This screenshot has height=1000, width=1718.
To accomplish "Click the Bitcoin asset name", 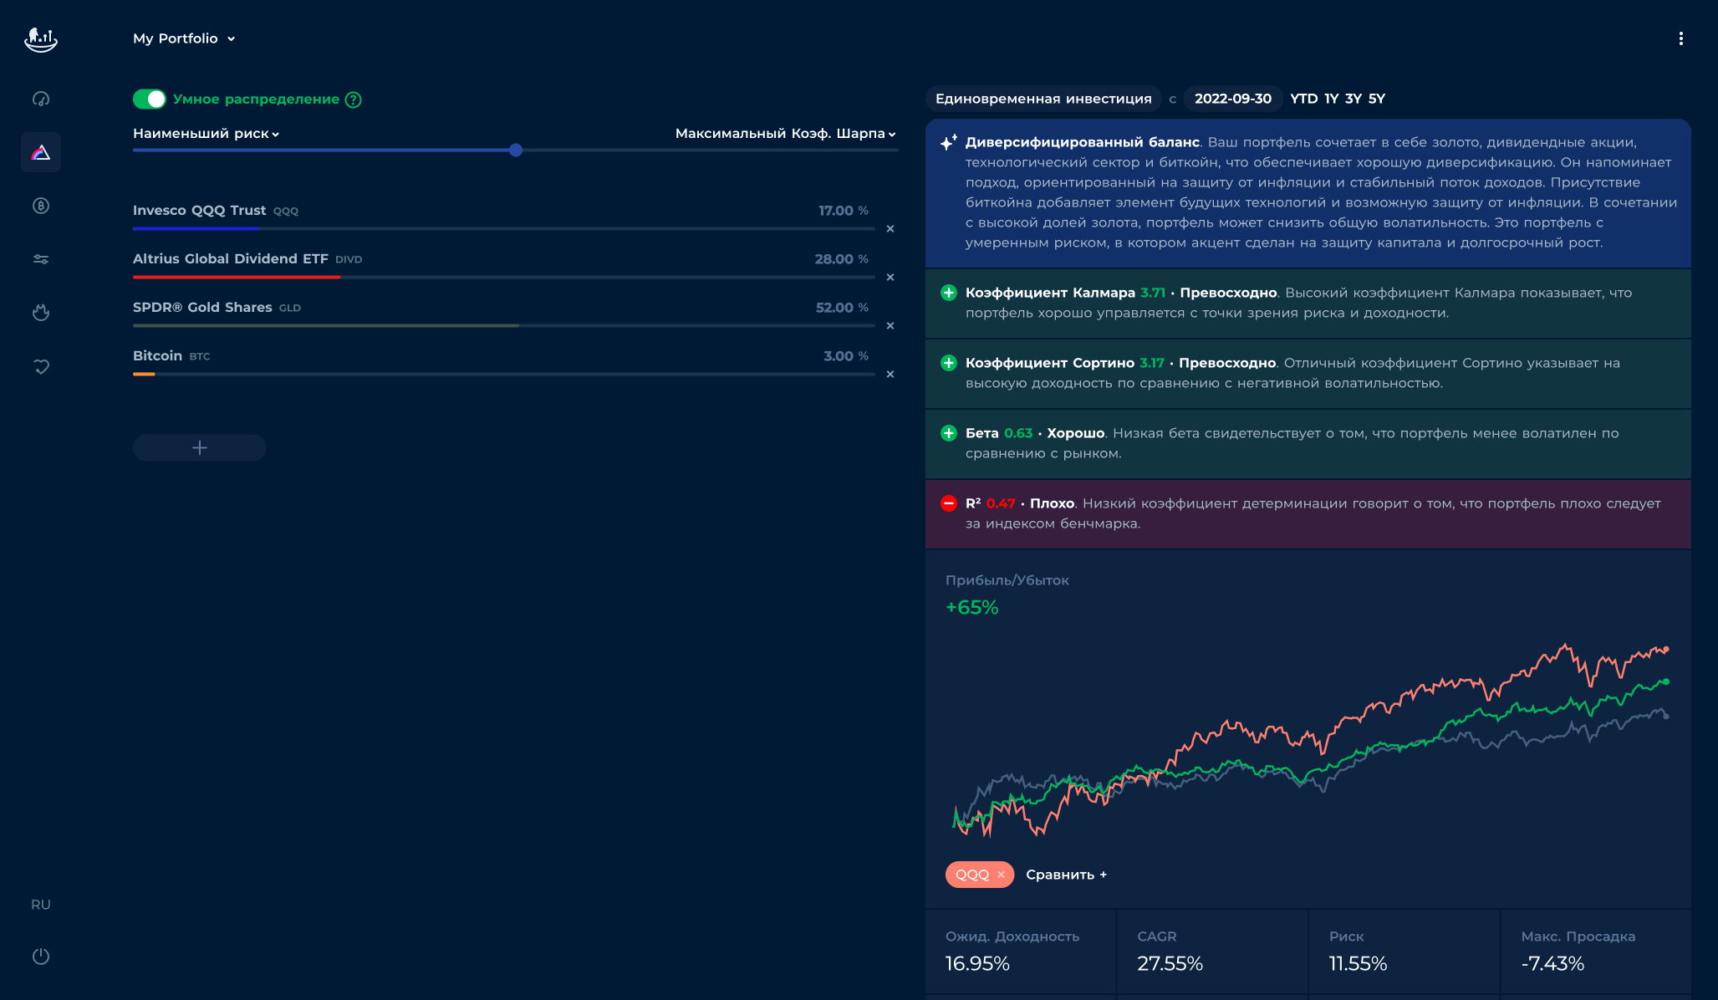I will click(x=157, y=356).
